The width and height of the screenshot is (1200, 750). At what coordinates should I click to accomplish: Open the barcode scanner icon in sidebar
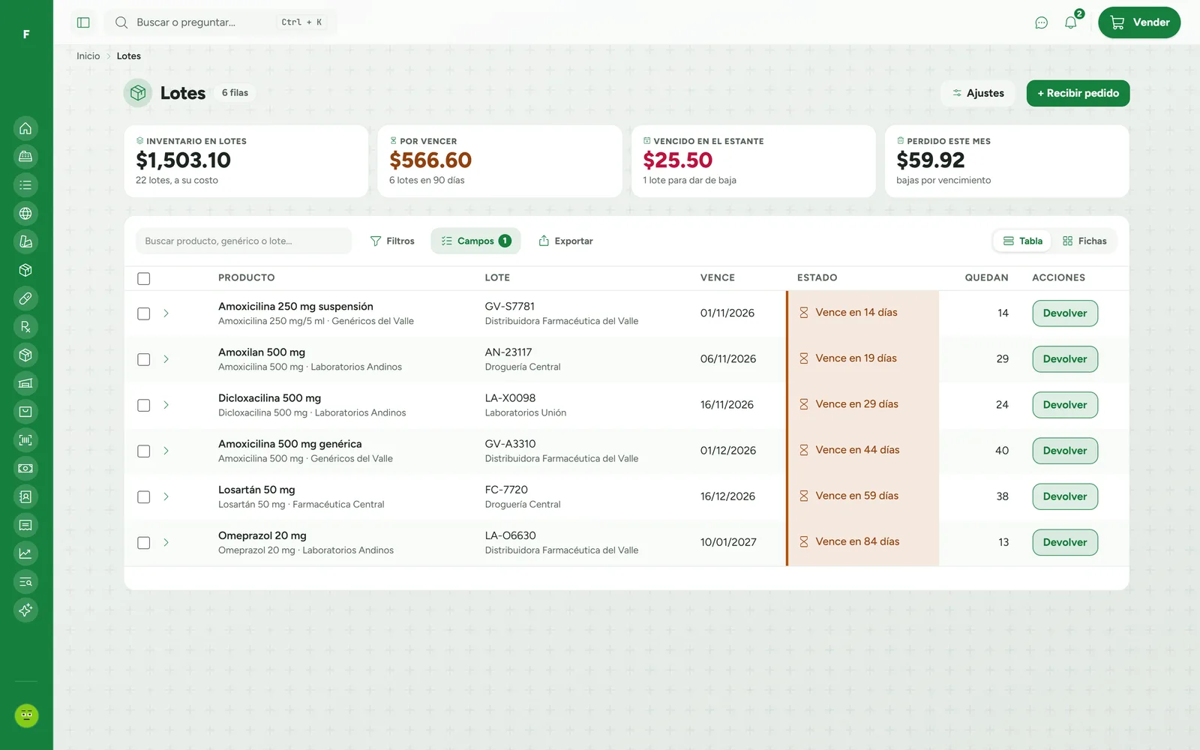click(x=25, y=440)
